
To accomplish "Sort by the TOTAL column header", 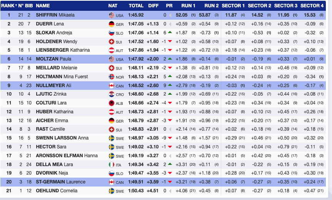I will (136, 6).
